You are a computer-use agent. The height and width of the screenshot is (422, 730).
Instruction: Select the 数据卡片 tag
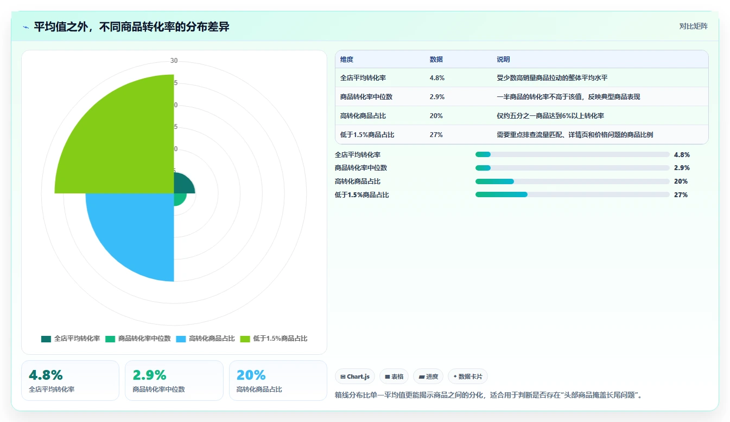coord(467,376)
